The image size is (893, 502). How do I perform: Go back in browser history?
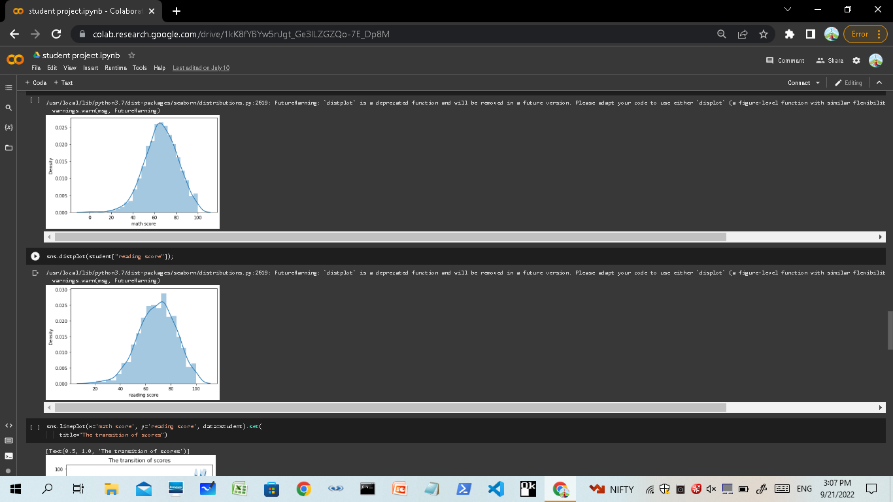coord(15,34)
